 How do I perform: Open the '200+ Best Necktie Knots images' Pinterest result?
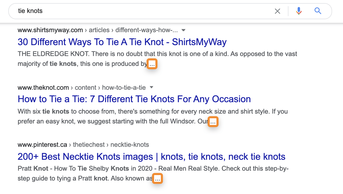coord(151,156)
